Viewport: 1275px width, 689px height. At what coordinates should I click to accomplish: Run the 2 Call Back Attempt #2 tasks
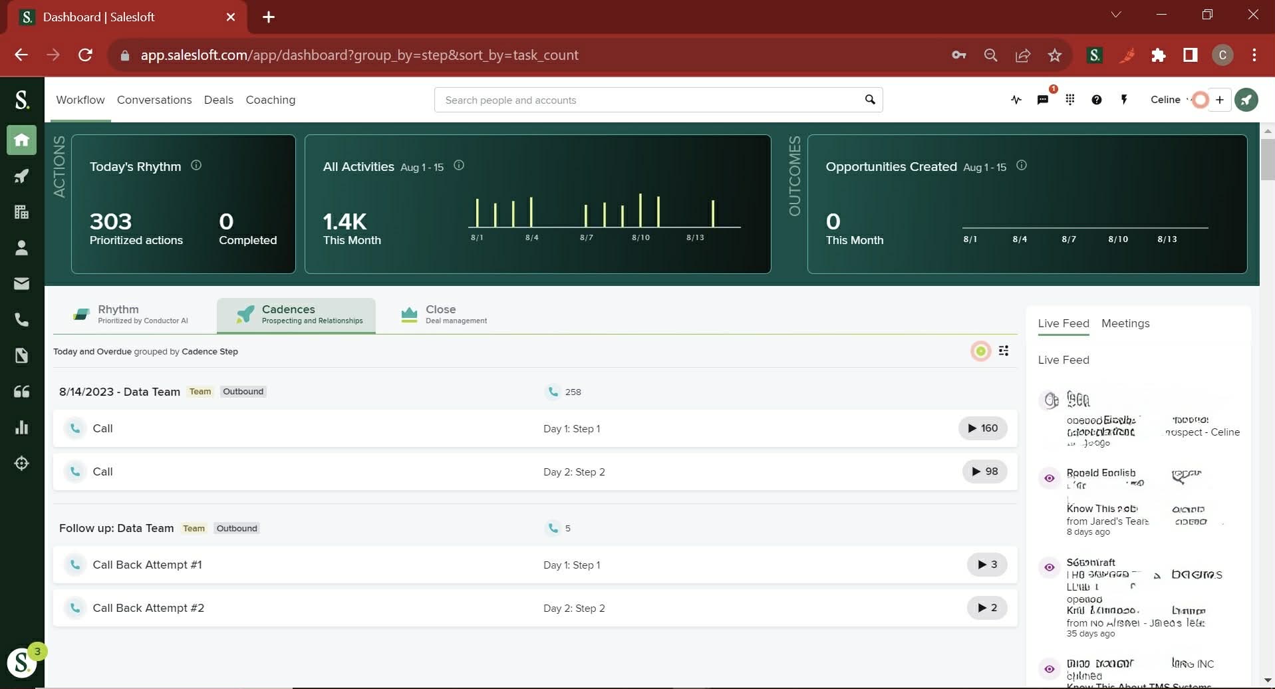coord(987,608)
